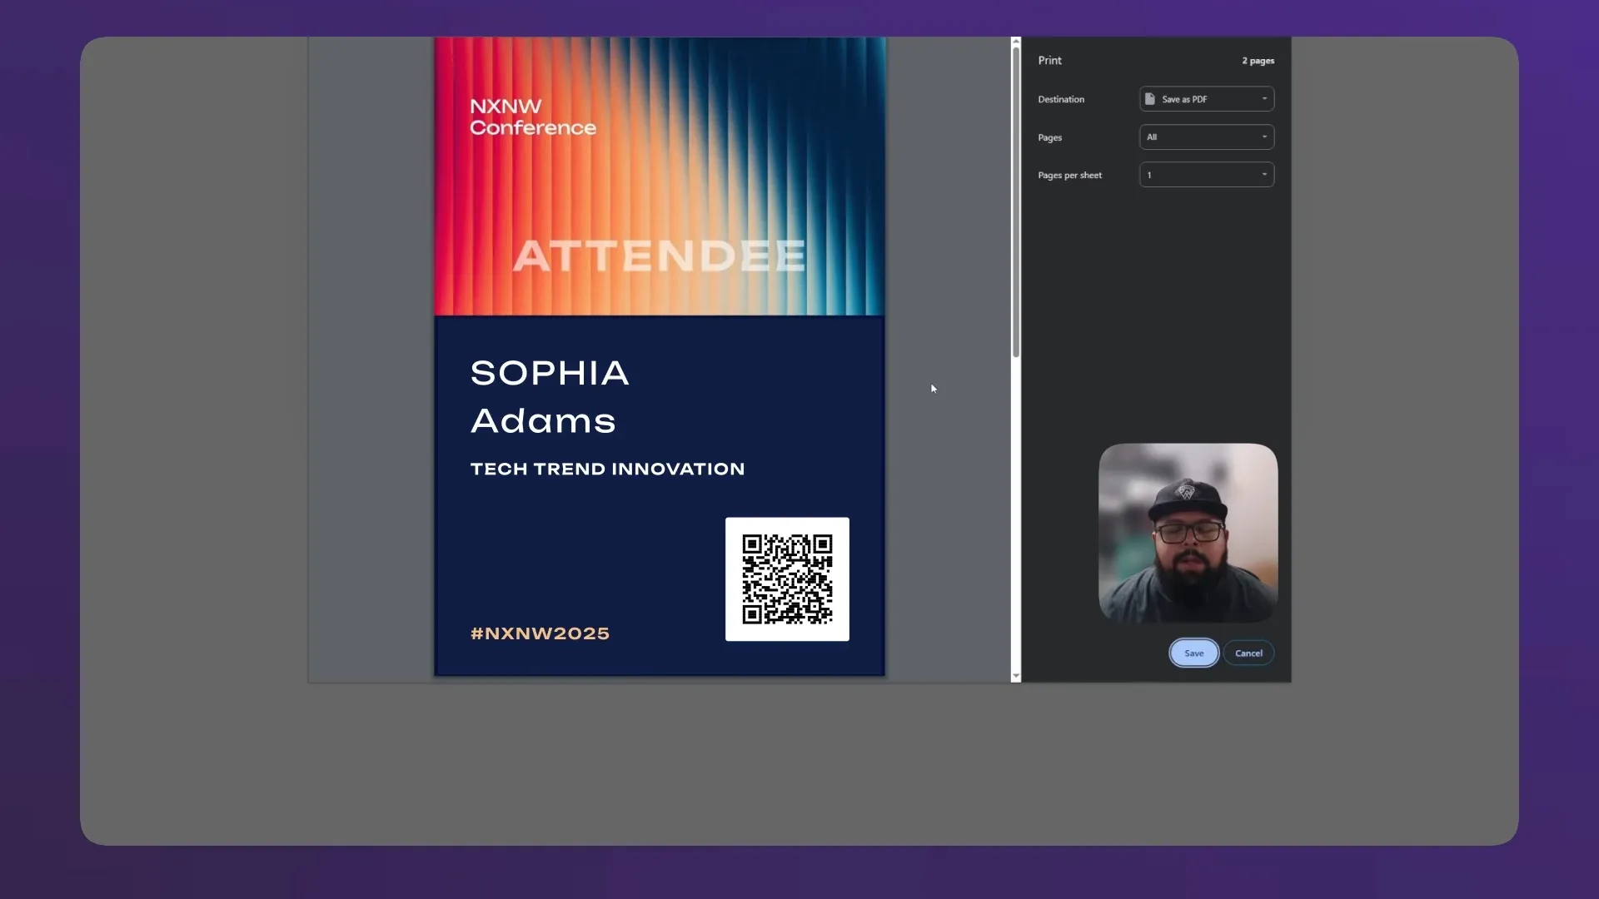Screen dimensions: 1599x899
Task: Click the 'SOPHIA' name on the badge
Action: click(x=550, y=373)
